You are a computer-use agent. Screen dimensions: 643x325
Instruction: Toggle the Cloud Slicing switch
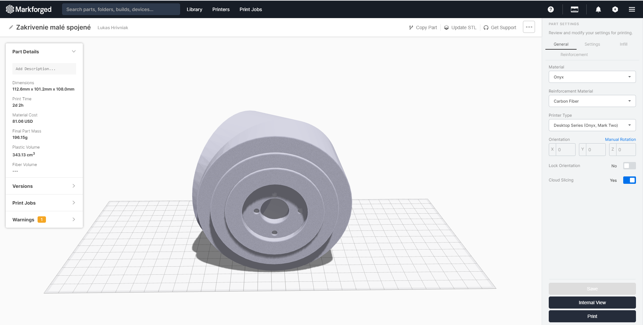click(629, 180)
